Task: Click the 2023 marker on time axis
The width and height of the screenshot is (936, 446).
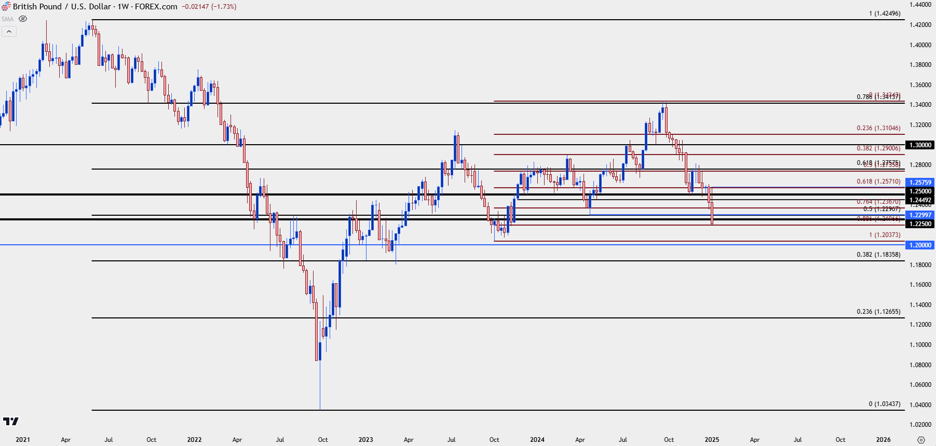Action: click(x=365, y=440)
